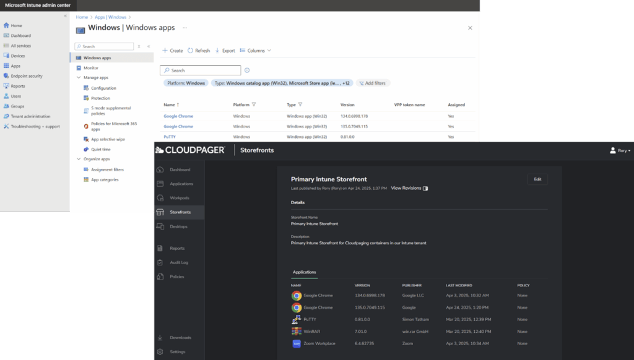Open the Type filter pill
This screenshot has height=360, width=634.
click(282, 84)
